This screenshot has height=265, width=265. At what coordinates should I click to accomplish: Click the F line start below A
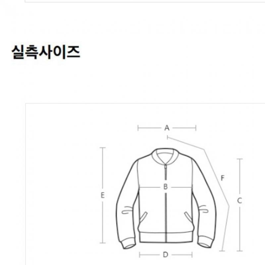tap(167, 137)
